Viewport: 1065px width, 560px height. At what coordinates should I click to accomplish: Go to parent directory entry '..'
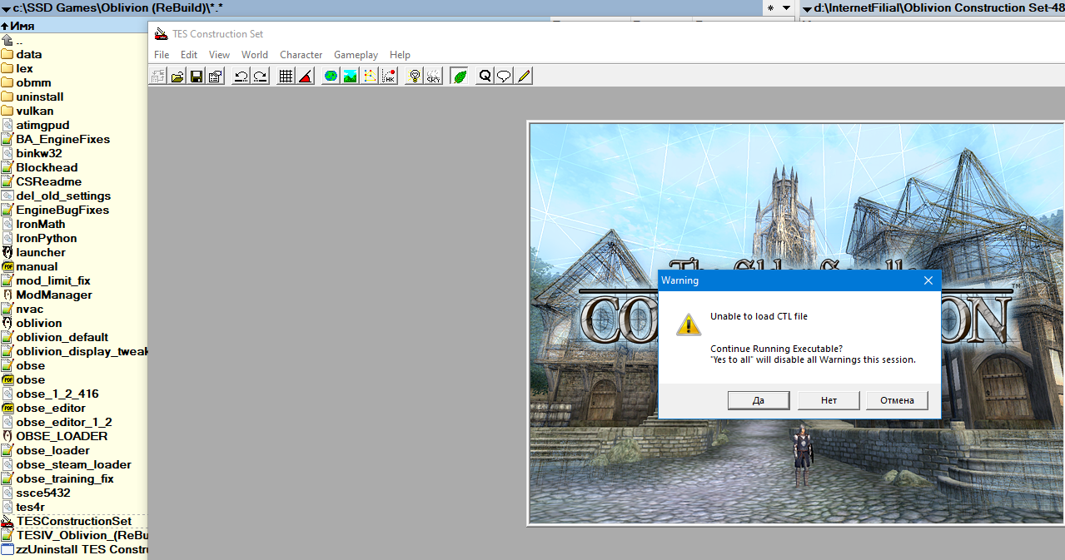tap(19, 40)
